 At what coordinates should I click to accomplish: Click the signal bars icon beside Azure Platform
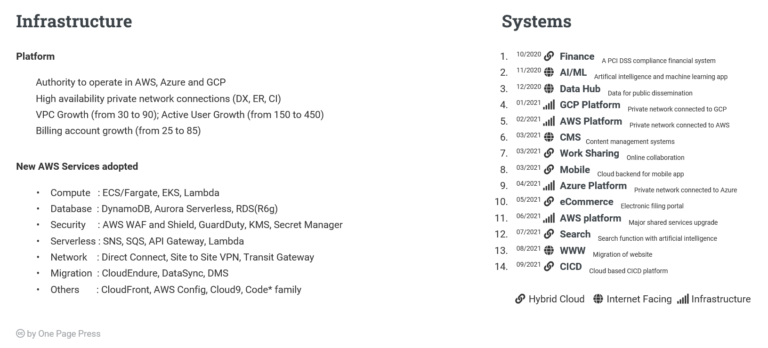pos(549,186)
